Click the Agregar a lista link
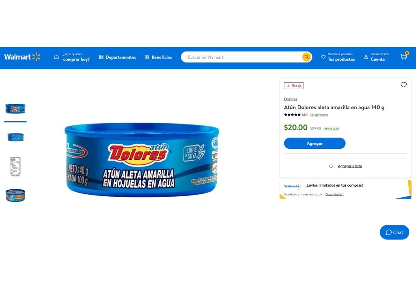The height and width of the screenshot is (296, 416). (350, 166)
